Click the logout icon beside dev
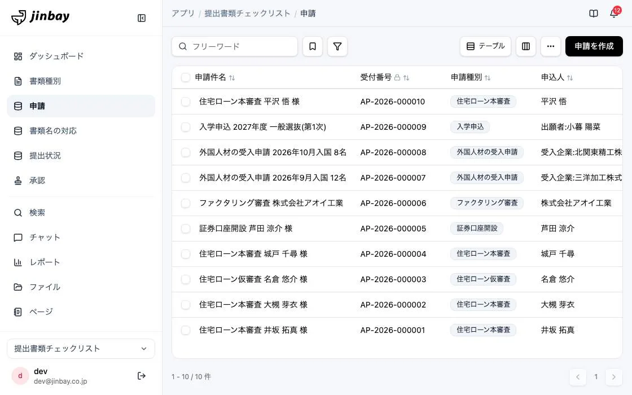Screen dimensions: 632x395 [x=142, y=376]
